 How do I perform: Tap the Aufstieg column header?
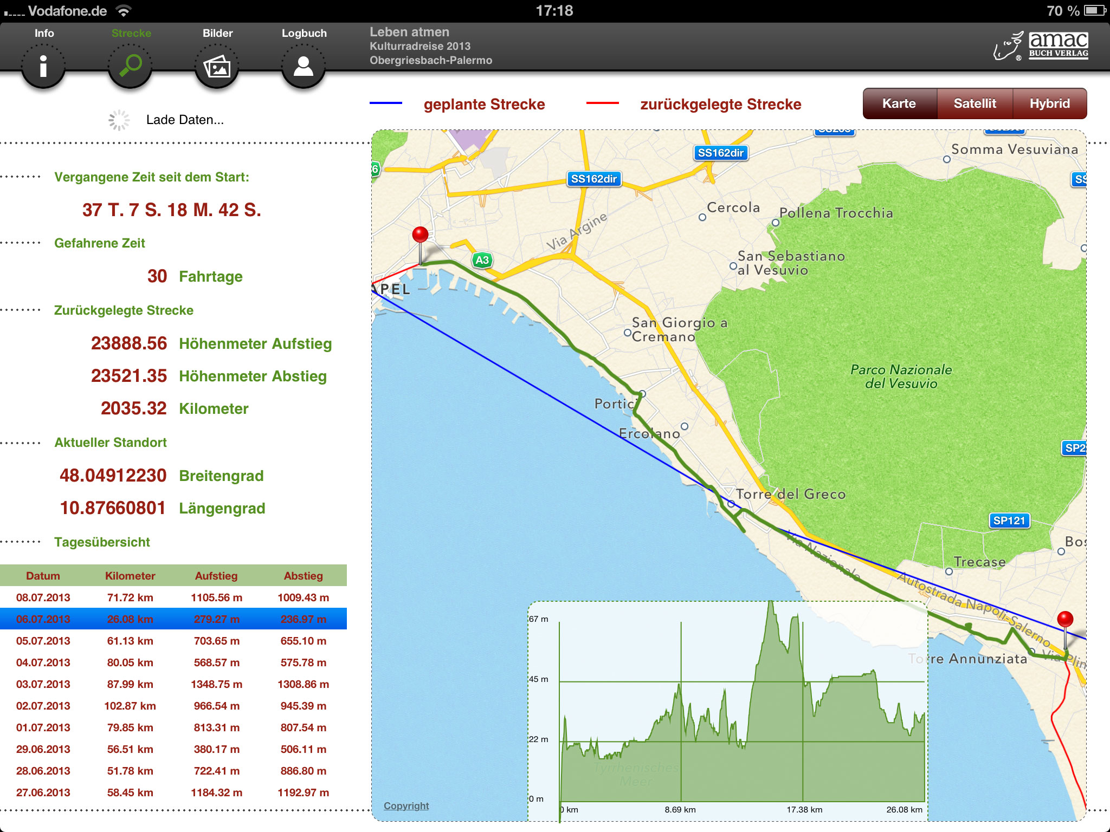216,576
